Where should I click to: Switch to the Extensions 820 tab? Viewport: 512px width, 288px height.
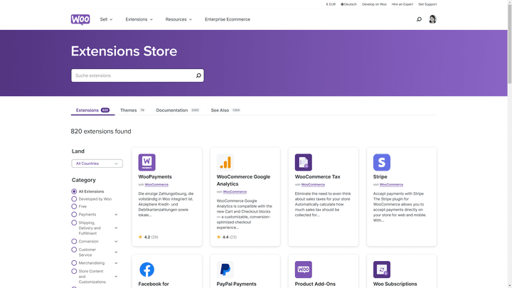point(92,110)
